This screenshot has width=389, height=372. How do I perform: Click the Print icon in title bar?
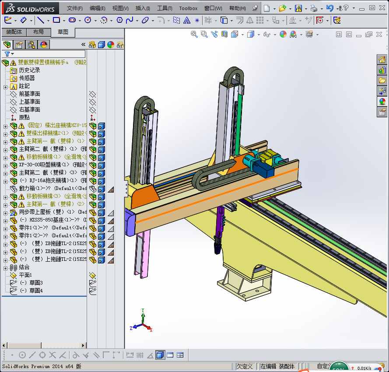tap(314, 8)
